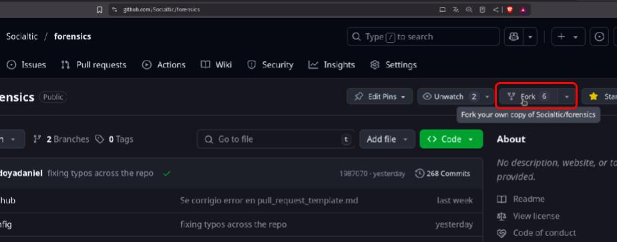Click the Star button with yellow star
617x242 pixels.
point(600,96)
